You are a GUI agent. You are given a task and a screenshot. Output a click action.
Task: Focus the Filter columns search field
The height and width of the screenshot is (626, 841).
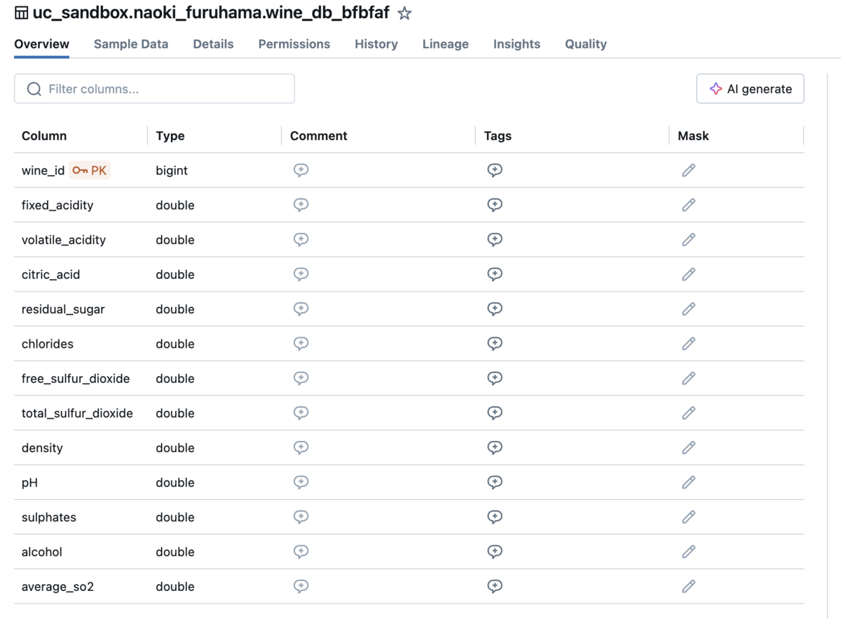[154, 89]
